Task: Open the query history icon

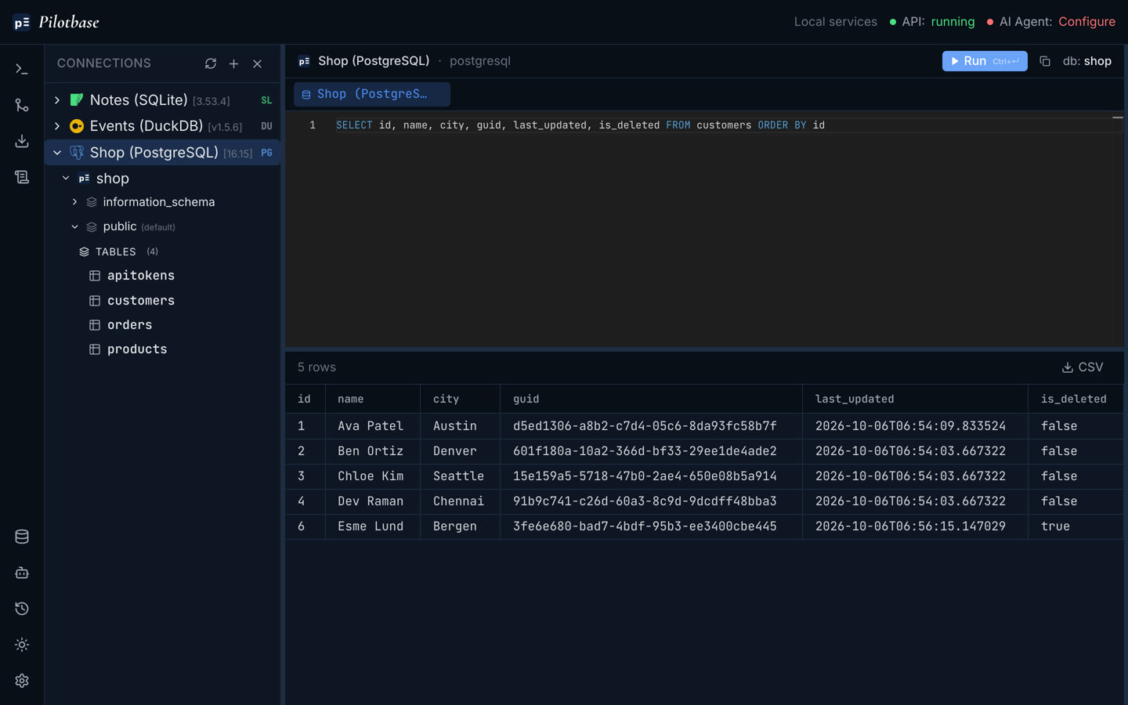Action: point(22,609)
